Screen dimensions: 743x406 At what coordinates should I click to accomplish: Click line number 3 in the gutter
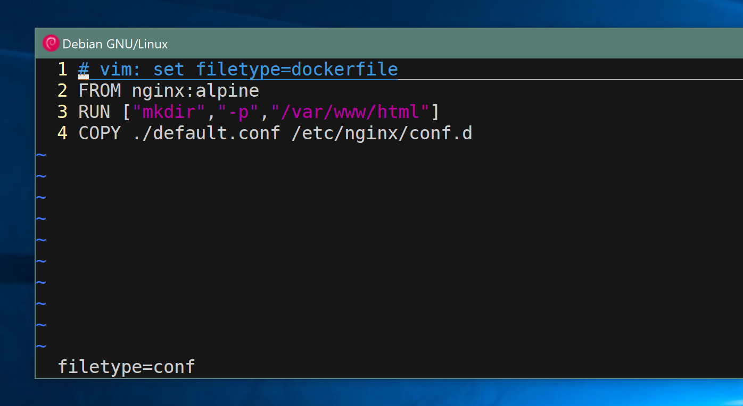click(x=62, y=112)
